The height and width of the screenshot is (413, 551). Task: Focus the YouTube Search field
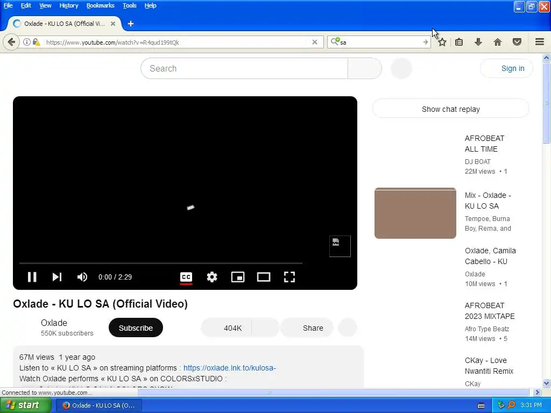[244, 68]
